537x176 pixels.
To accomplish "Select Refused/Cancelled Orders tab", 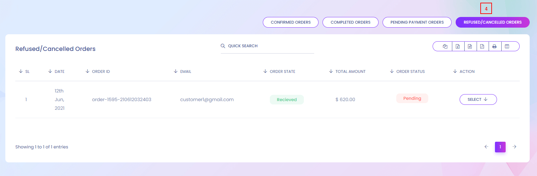I will coord(492,22).
